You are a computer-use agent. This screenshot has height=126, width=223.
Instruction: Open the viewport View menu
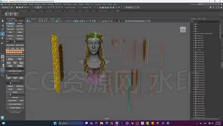tap(28, 19)
